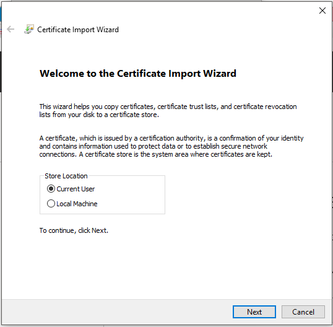The height and width of the screenshot is (327, 333).
Task: Close the Certificate Import Wizard window
Action: (322, 11)
